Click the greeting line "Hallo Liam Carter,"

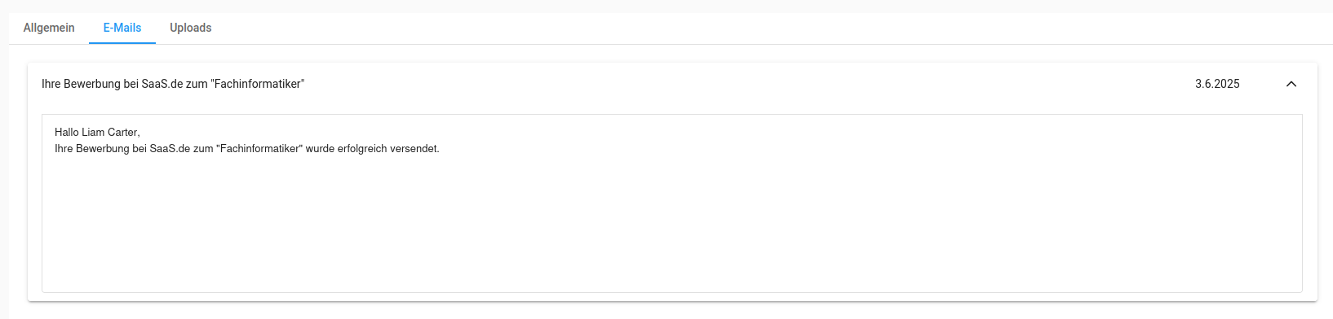97,132
